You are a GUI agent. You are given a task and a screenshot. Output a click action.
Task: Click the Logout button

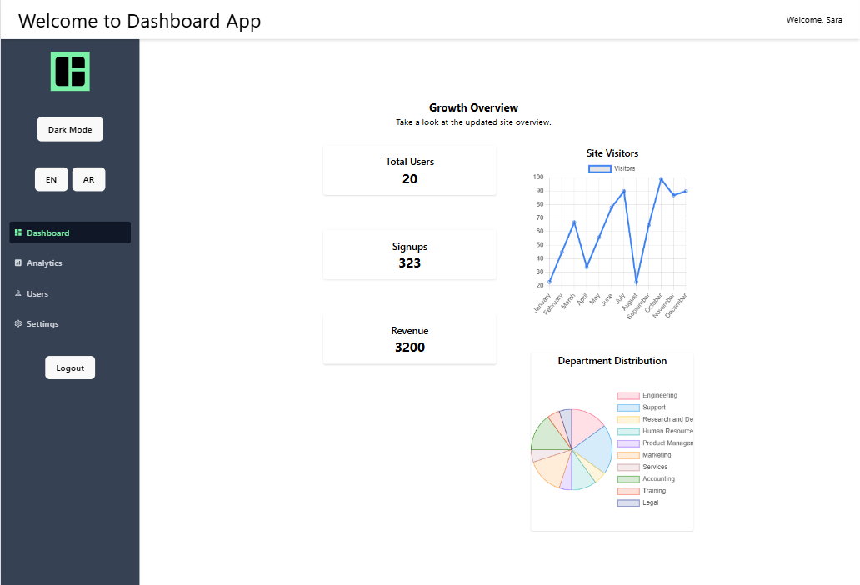coord(69,367)
